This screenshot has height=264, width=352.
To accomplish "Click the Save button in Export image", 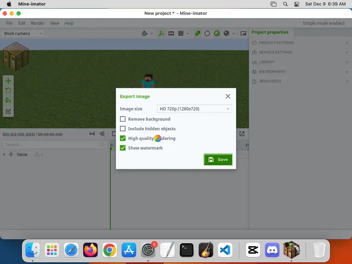I will pyautogui.click(x=218, y=159).
